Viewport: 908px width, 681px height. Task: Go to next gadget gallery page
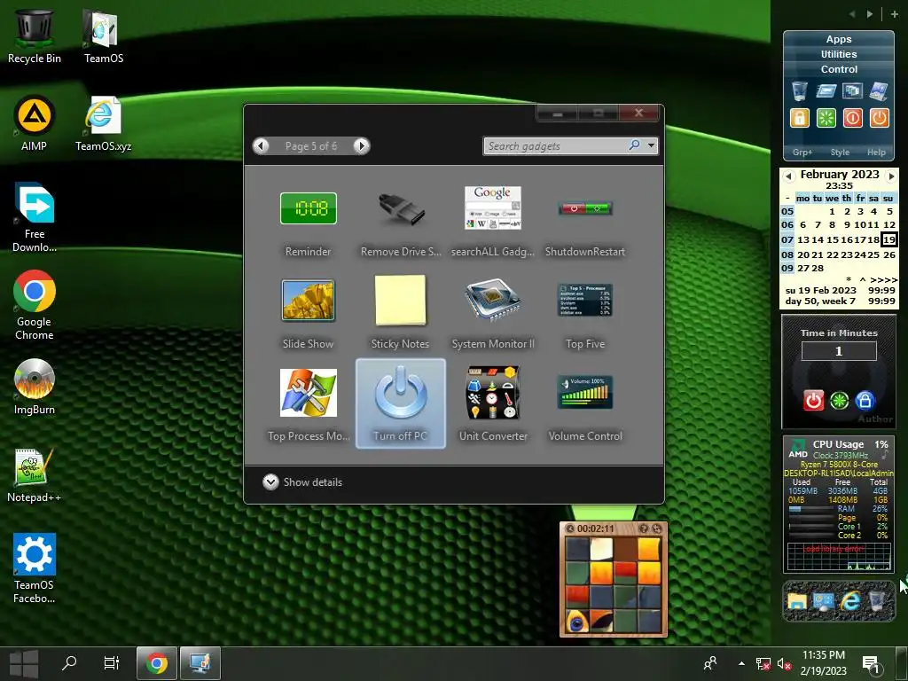(362, 146)
